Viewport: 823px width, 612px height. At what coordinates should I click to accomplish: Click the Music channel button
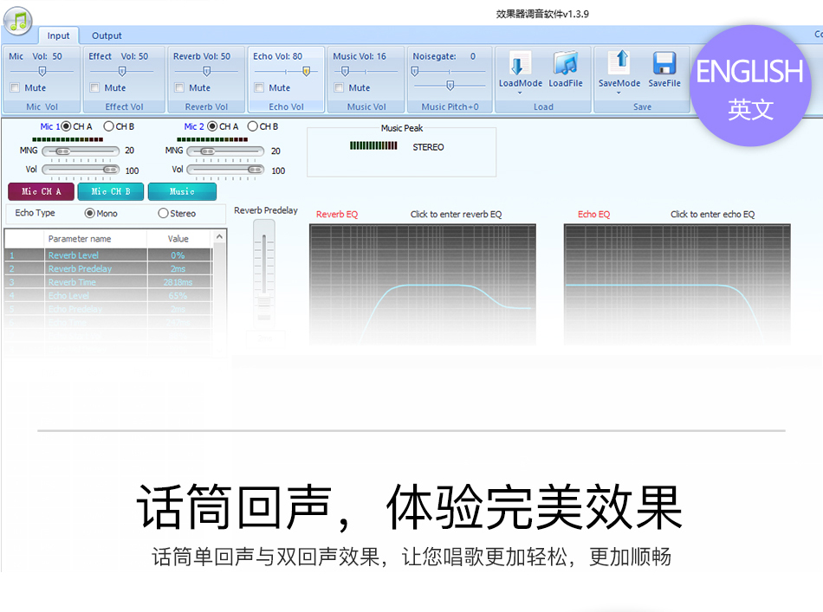point(182,191)
